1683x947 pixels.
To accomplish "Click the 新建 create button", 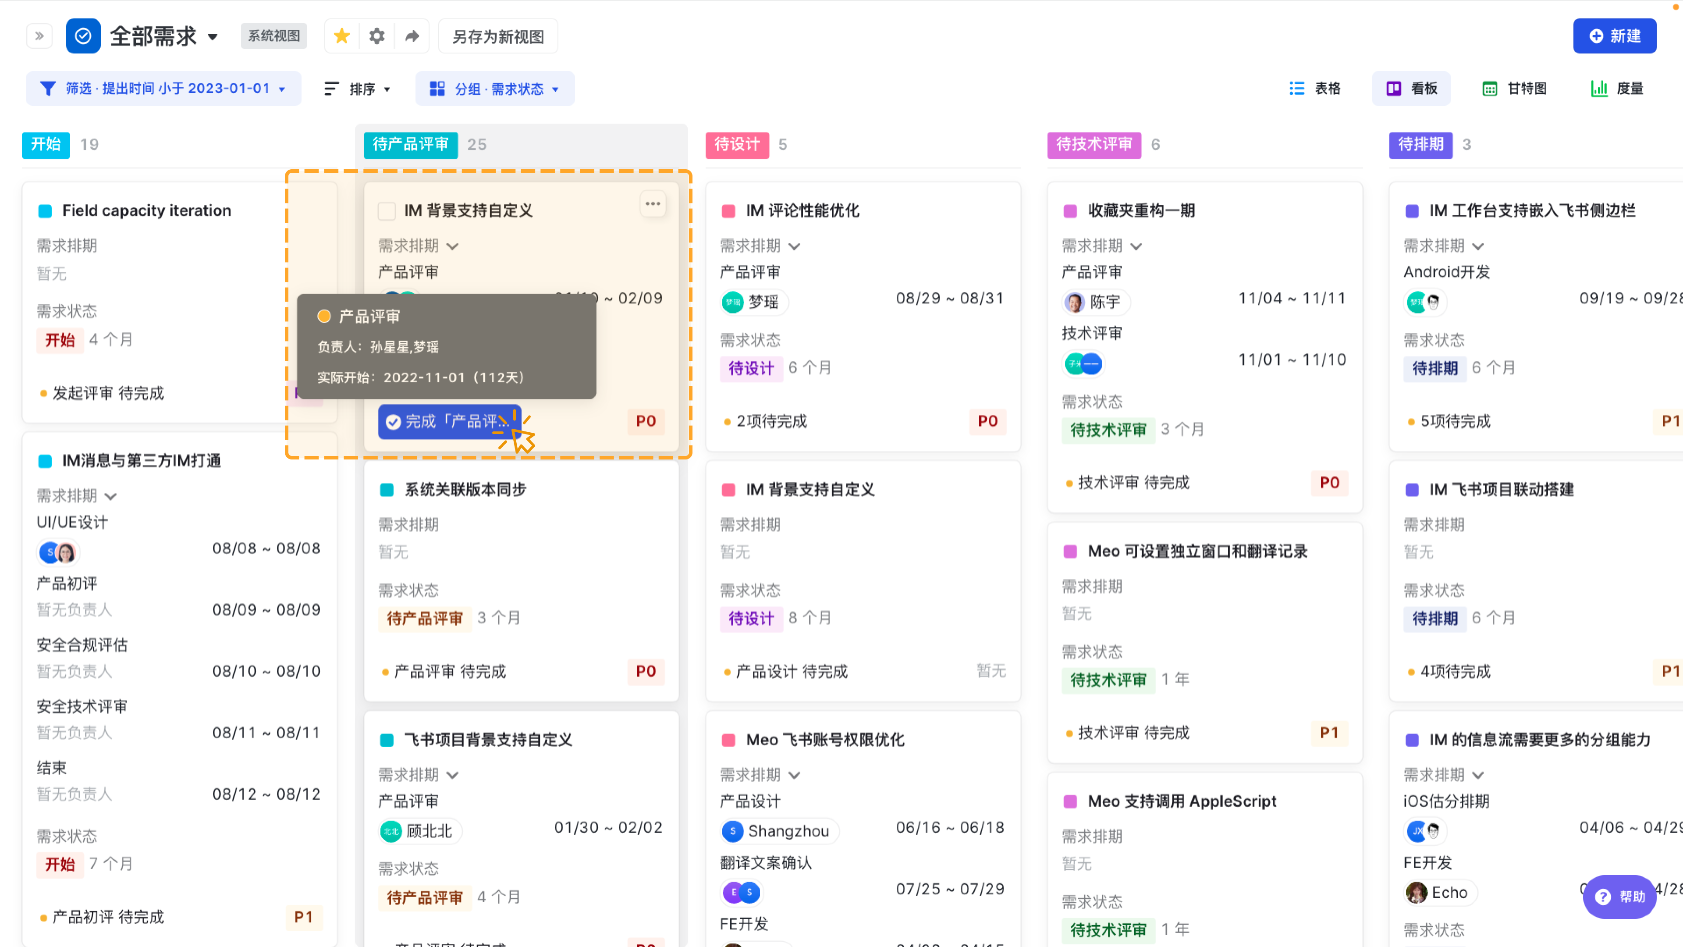I will (x=1614, y=36).
